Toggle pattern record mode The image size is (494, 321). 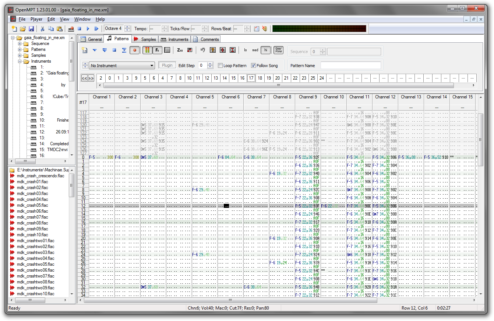[x=134, y=50]
